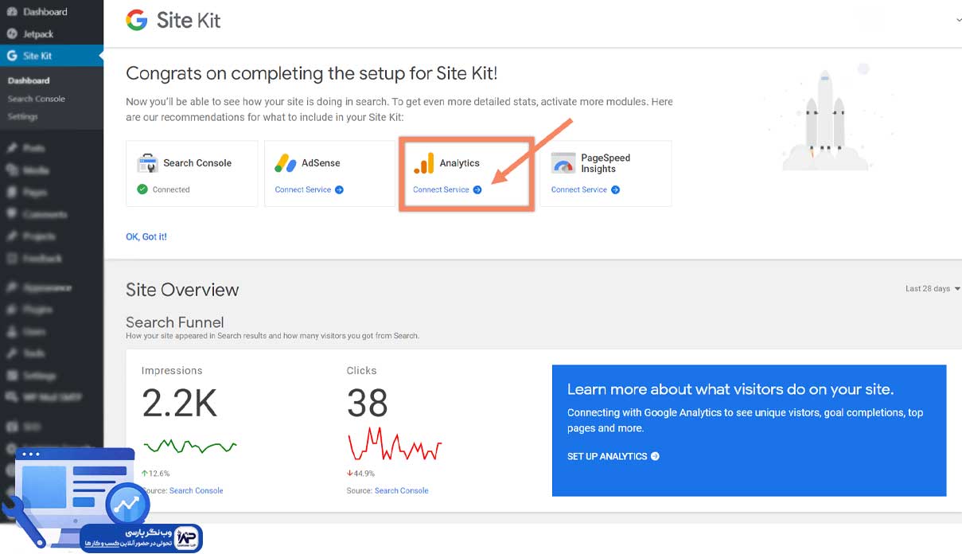Open the Users section from sidebar
962x554 pixels.
[11, 332]
